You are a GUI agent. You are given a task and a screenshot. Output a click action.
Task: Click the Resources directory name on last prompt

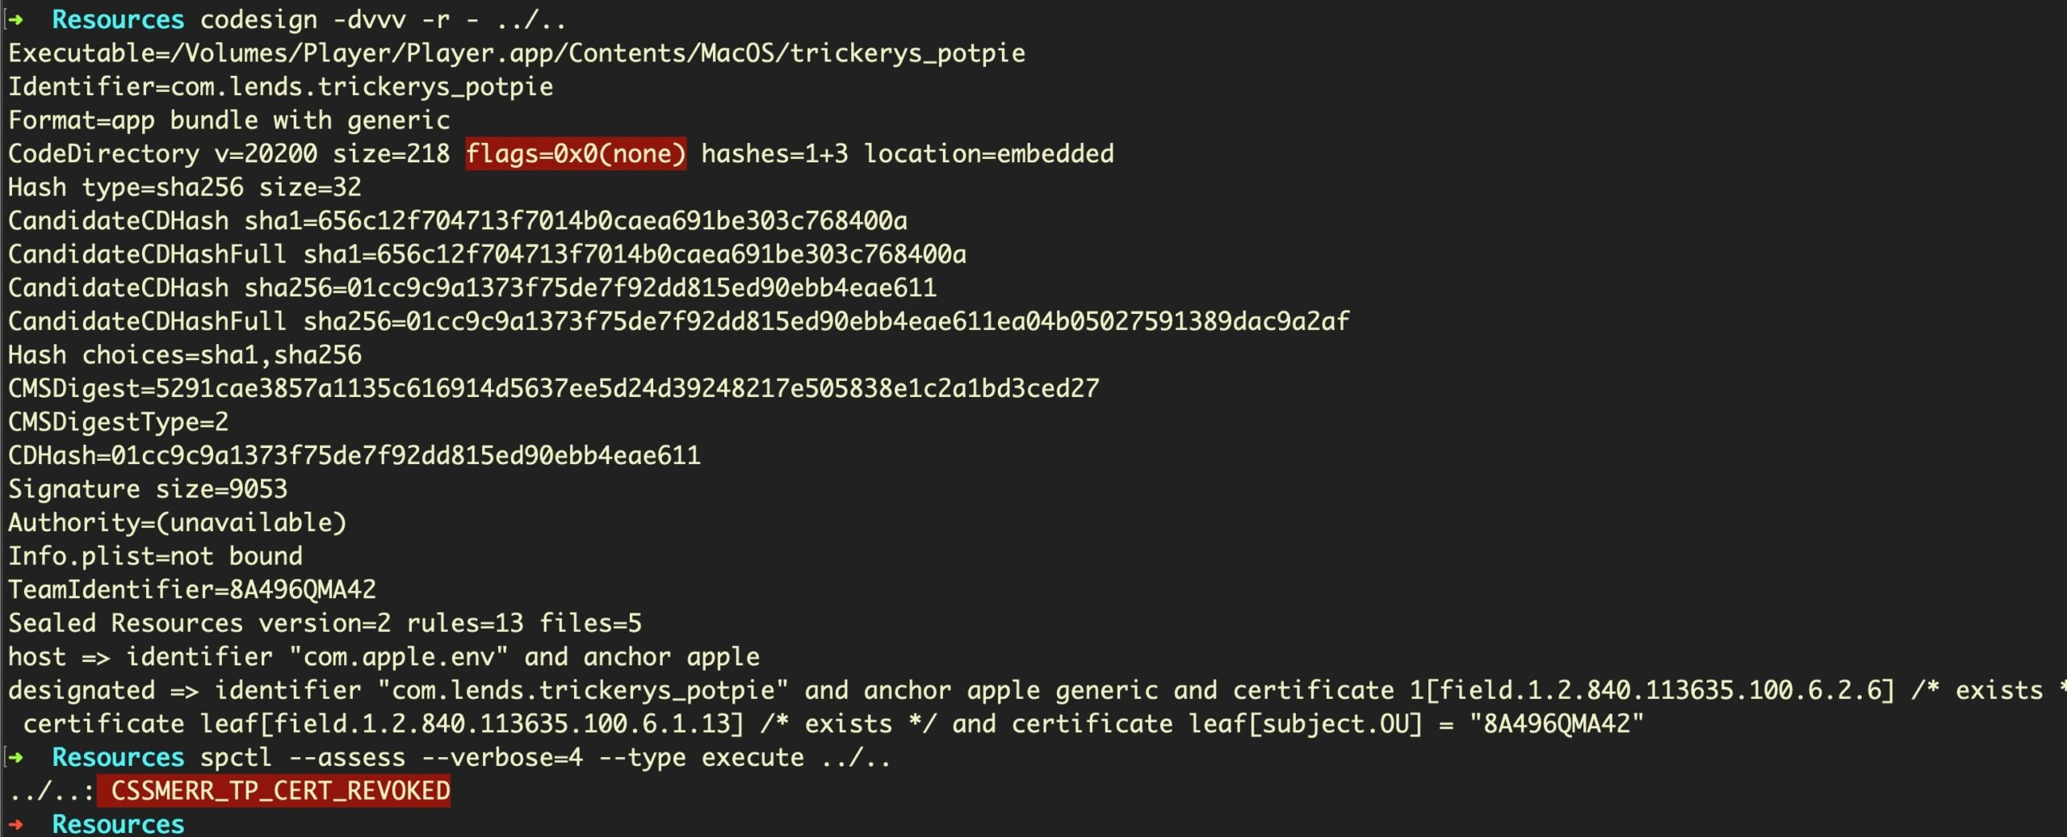pos(118,824)
